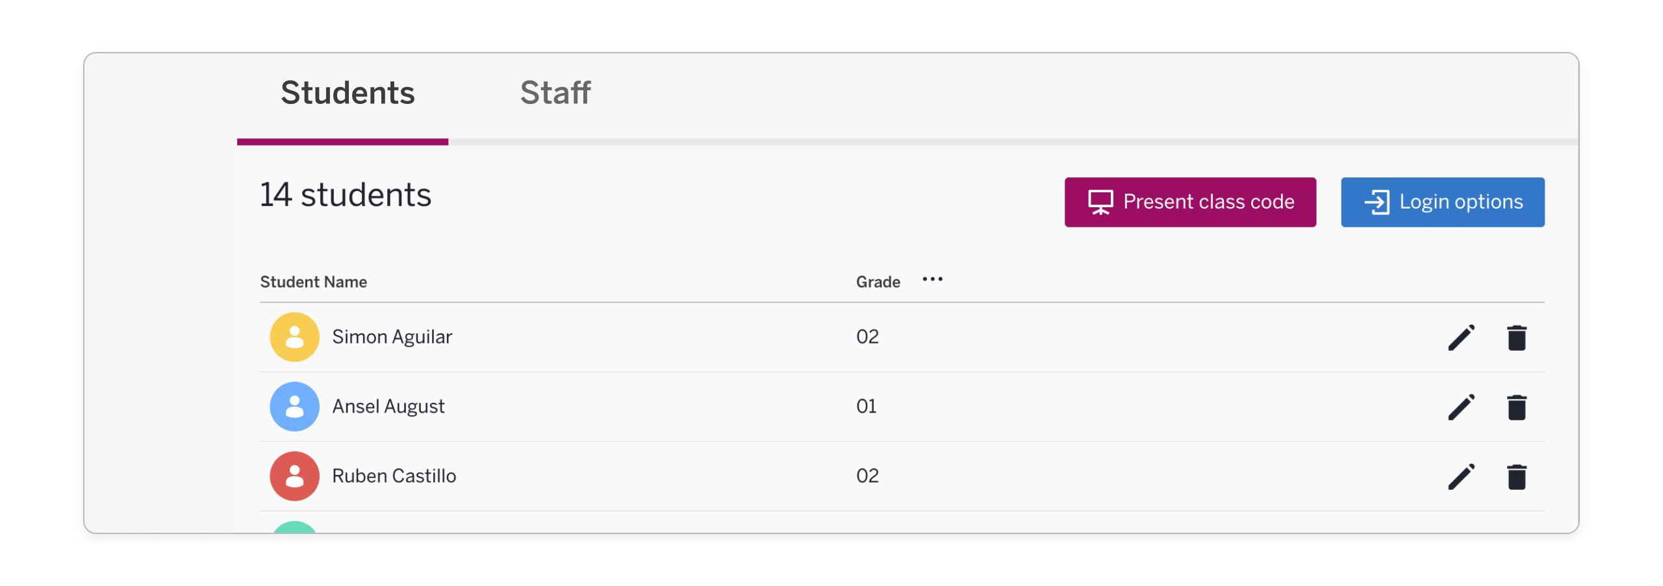The image size is (1663, 586).
Task: Click pencil icon for Ansel August
Action: click(1461, 407)
